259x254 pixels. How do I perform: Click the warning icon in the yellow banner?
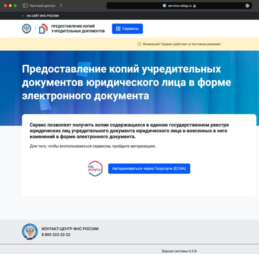point(139,44)
